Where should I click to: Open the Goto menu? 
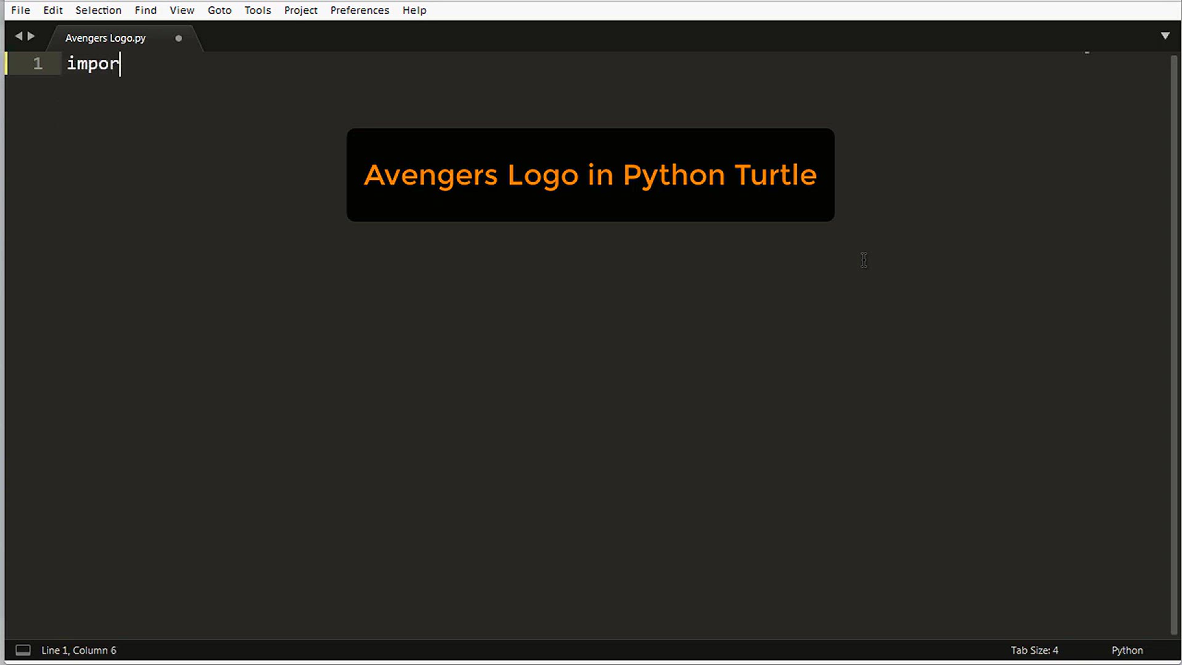point(220,10)
